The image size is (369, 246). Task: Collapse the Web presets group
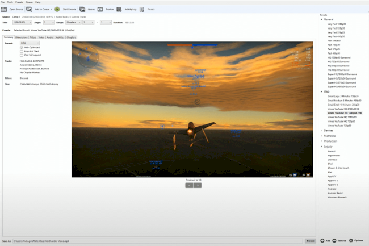pyautogui.click(x=321, y=92)
